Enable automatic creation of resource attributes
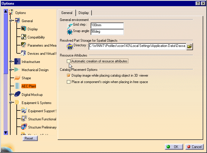This screenshot has height=153, width=207. point(69,61)
